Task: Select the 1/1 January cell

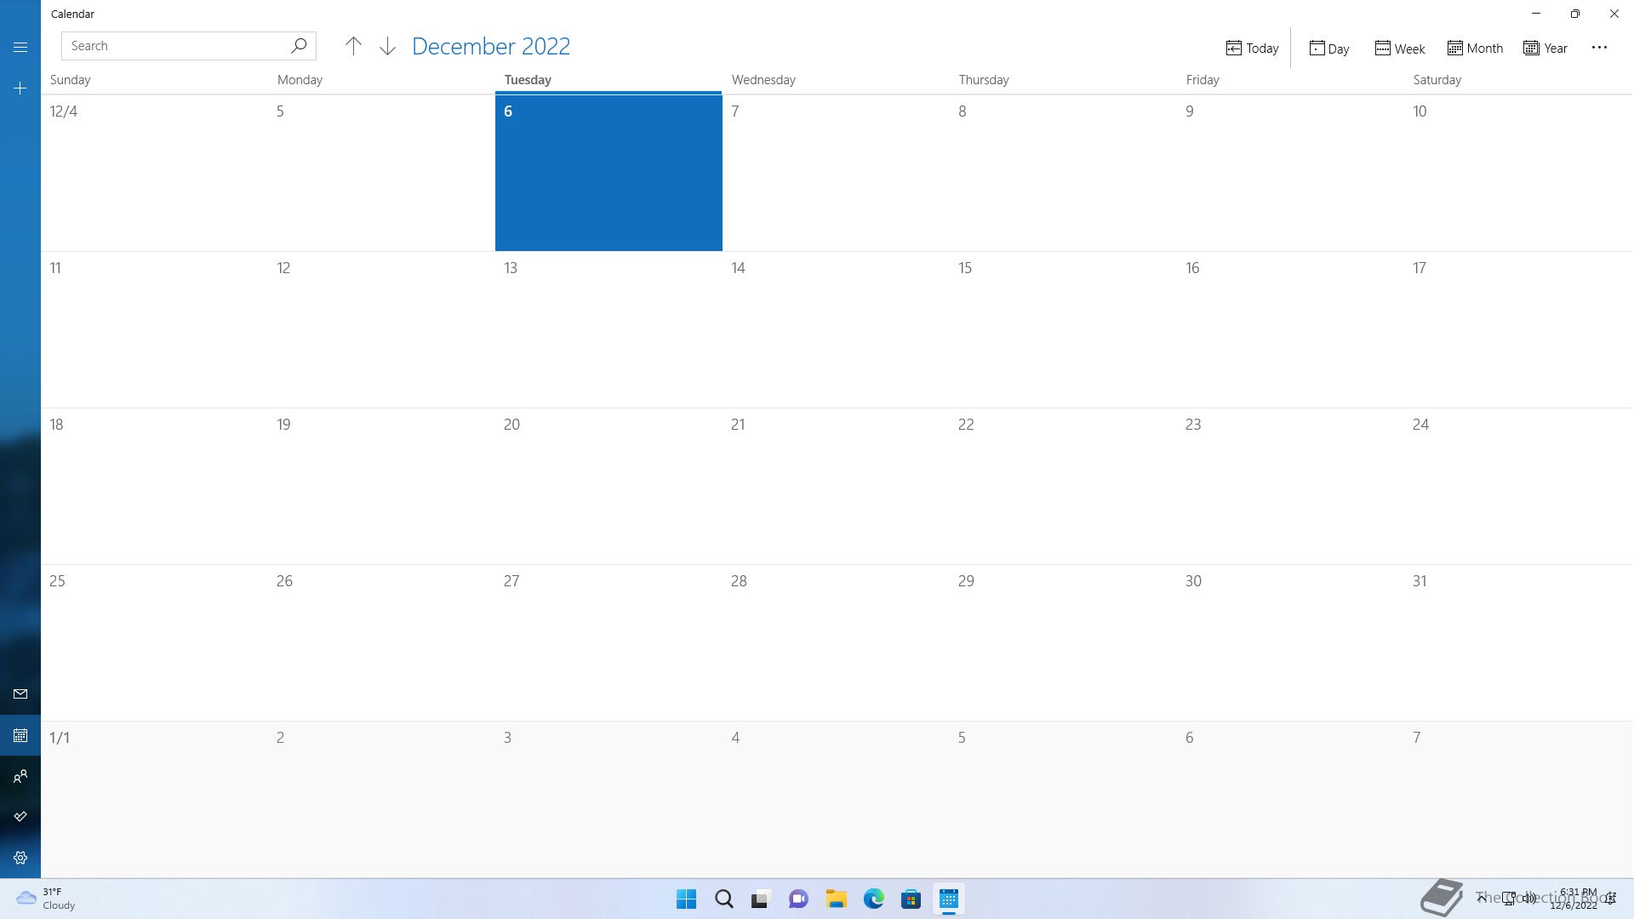Action: (x=154, y=799)
